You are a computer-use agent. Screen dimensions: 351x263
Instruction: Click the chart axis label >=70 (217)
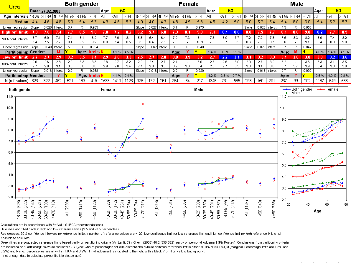pyautogui.click(x=143, y=209)
